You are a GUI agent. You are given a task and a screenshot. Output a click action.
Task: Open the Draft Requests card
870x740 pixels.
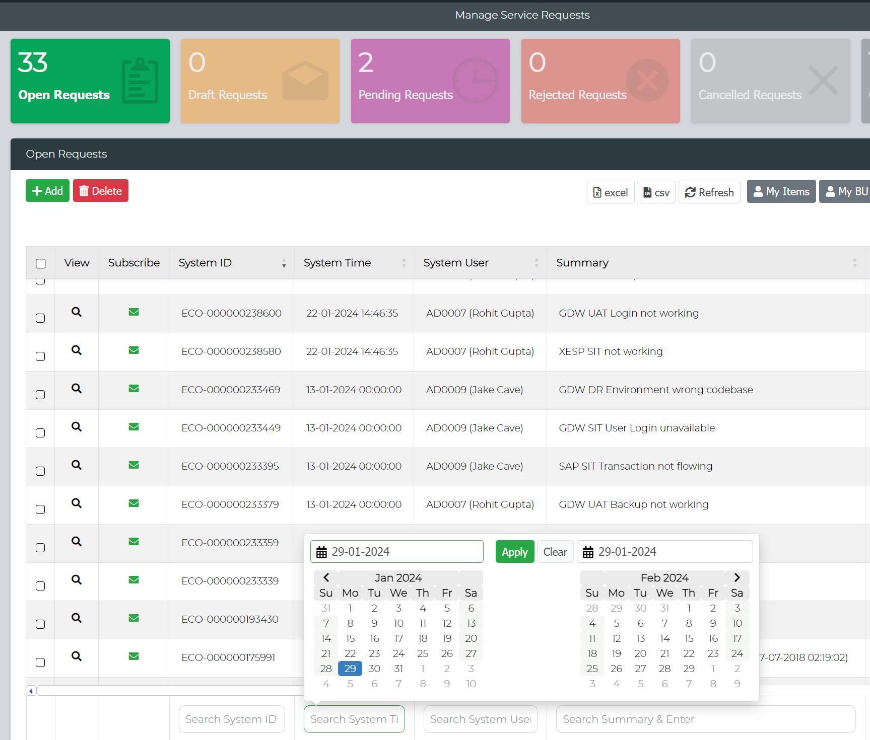(260, 81)
